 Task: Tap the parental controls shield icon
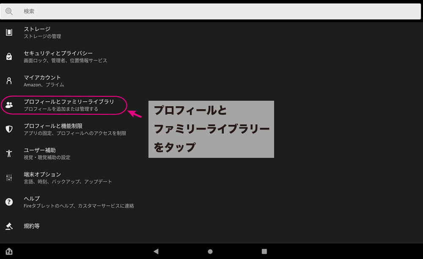pos(9,129)
